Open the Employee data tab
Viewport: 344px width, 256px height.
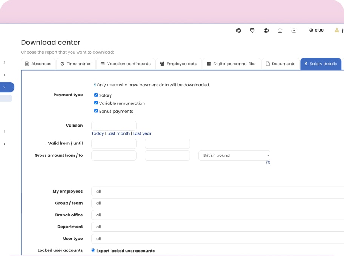pos(178,64)
